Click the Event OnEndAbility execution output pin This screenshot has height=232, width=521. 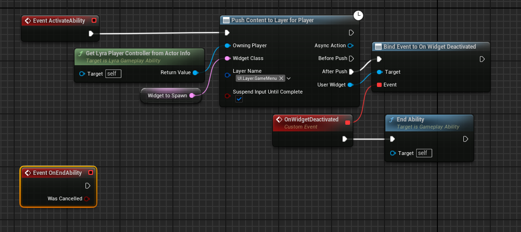click(87, 186)
